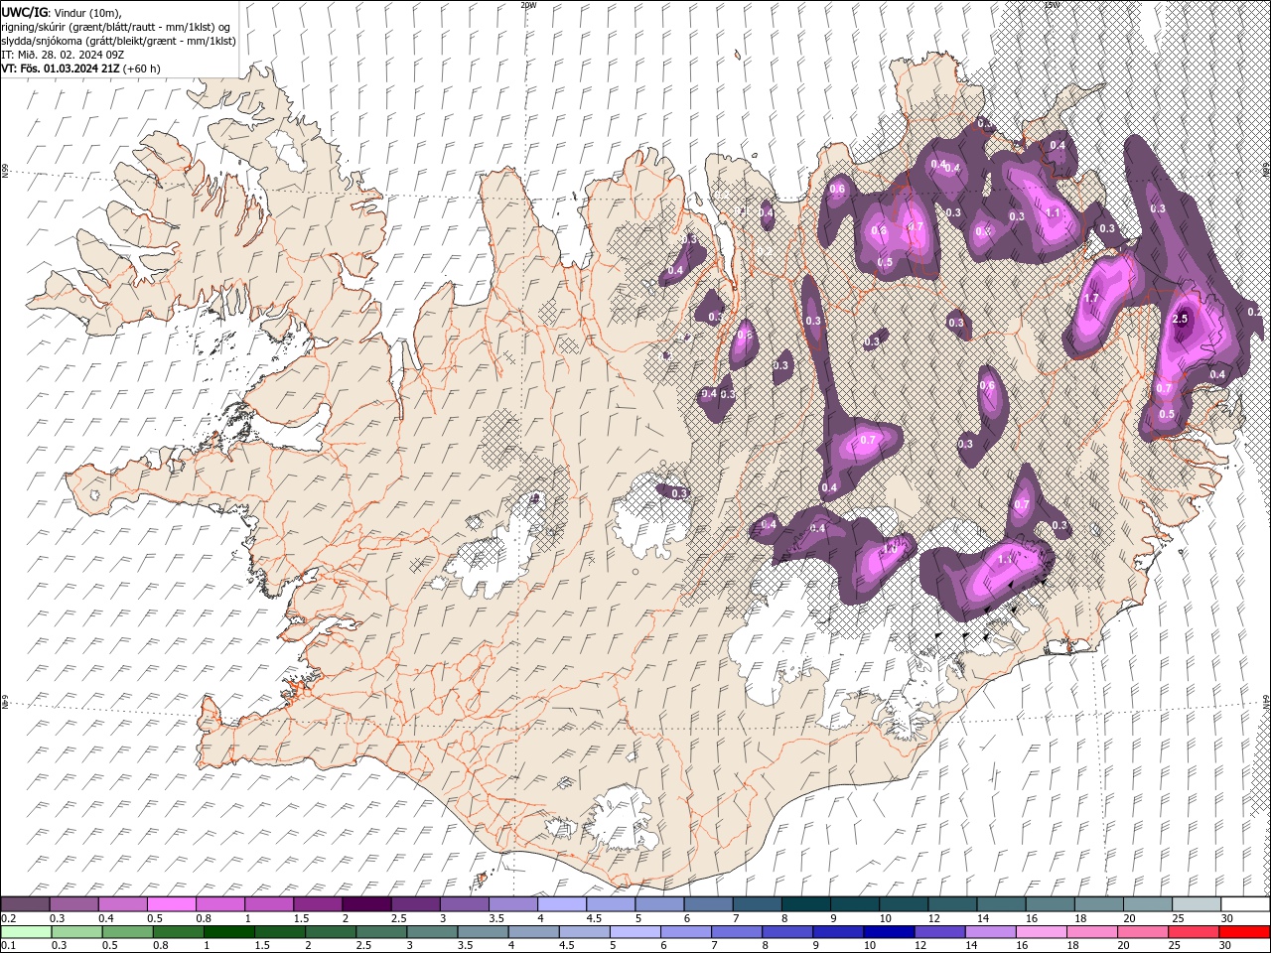Click the 1.0 precipitation value on the map
This screenshot has width=1271, height=953.
891,547
